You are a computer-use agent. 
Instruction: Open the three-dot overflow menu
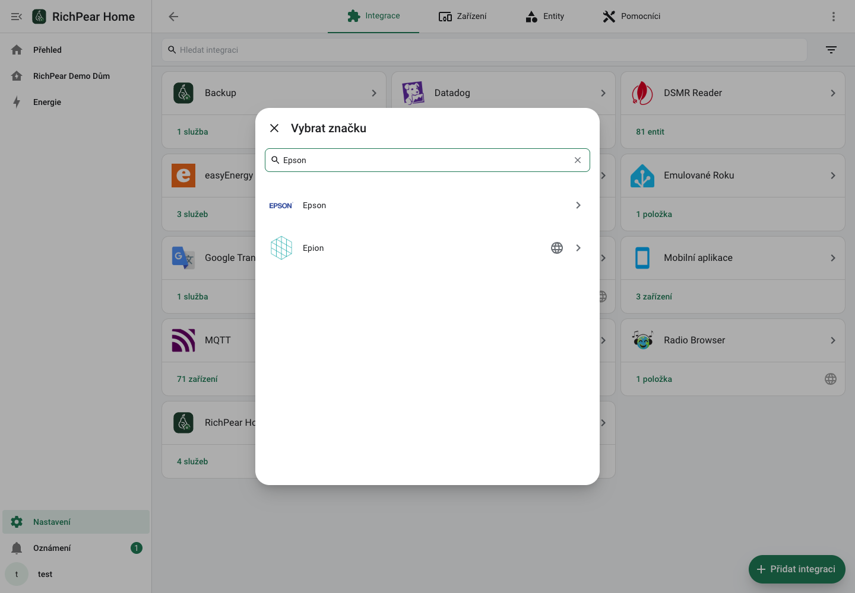coord(834,17)
